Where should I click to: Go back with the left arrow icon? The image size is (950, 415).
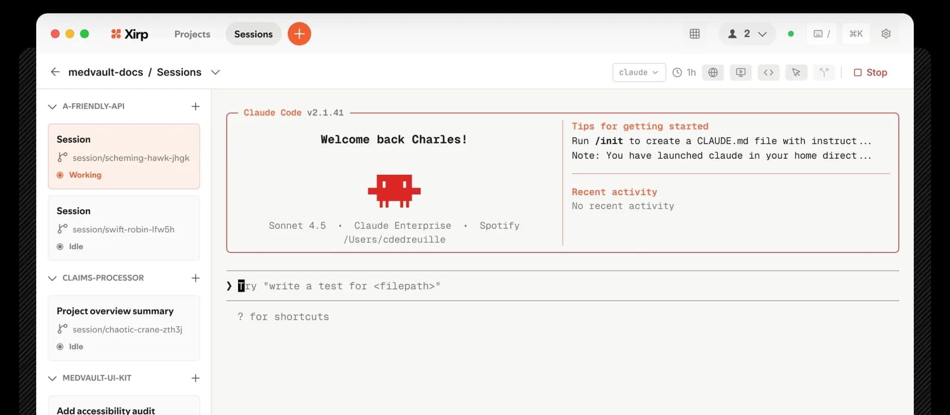pos(55,72)
